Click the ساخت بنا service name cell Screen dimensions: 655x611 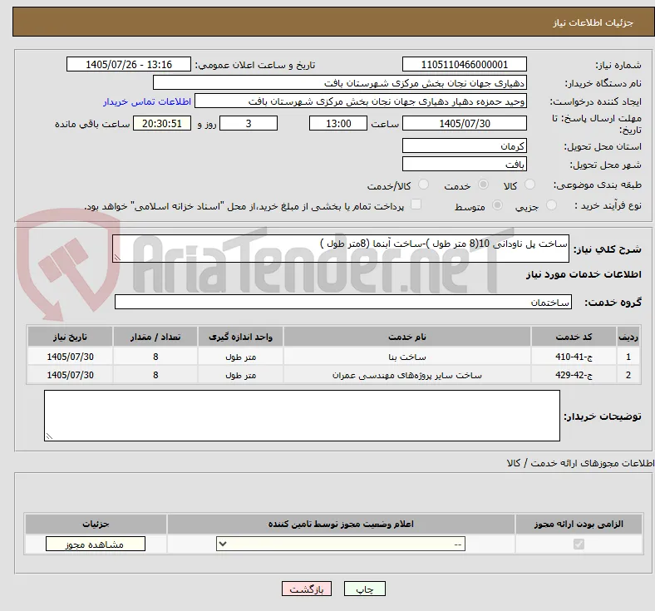(x=406, y=357)
